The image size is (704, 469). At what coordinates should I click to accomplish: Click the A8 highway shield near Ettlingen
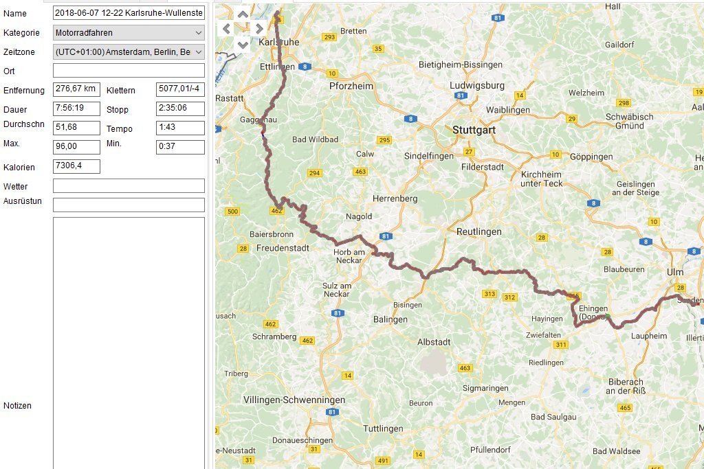pos(306,67)
